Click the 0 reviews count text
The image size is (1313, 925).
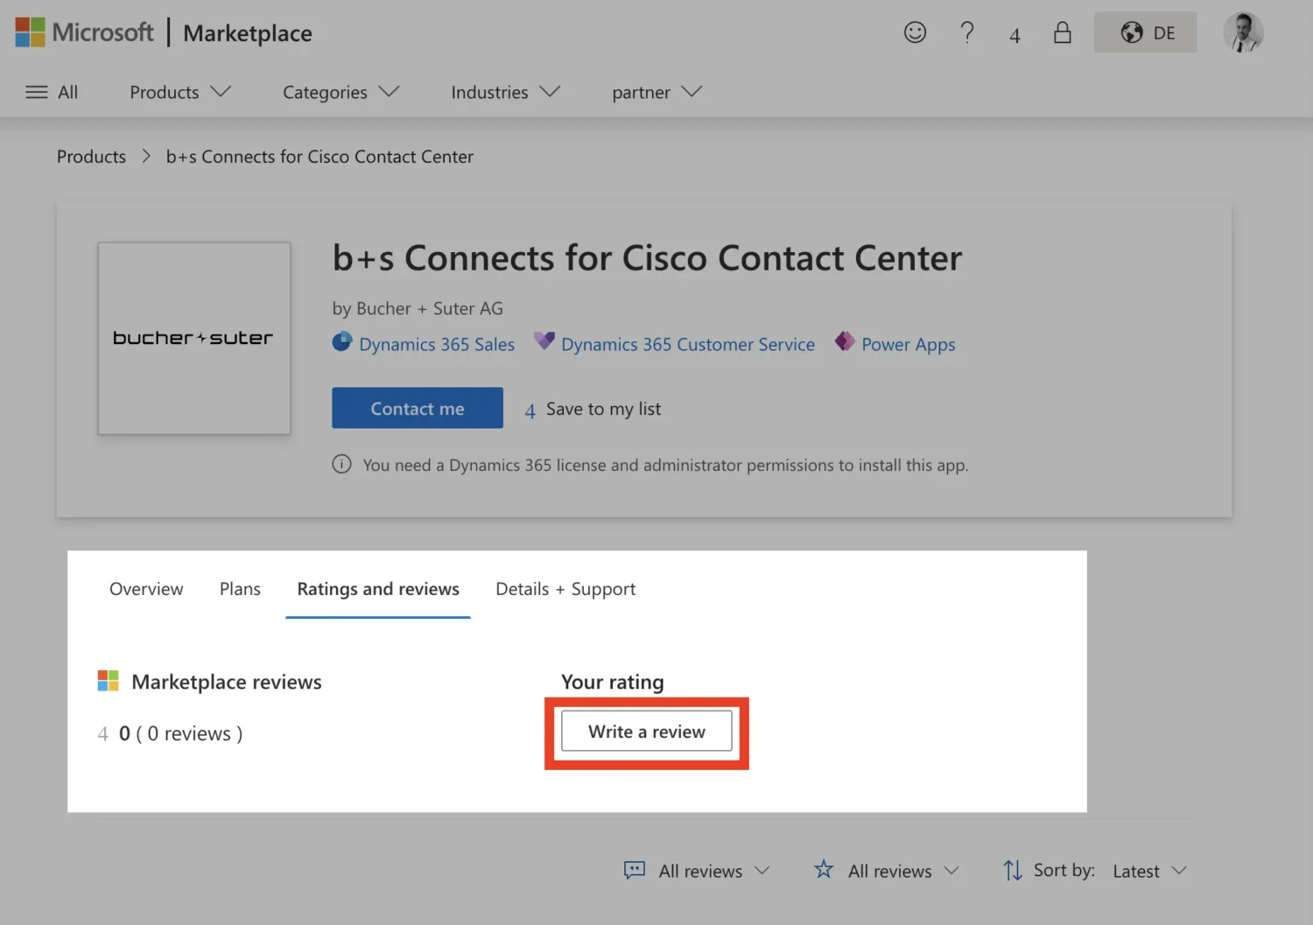pyautogui.click(x=180, y=733)
